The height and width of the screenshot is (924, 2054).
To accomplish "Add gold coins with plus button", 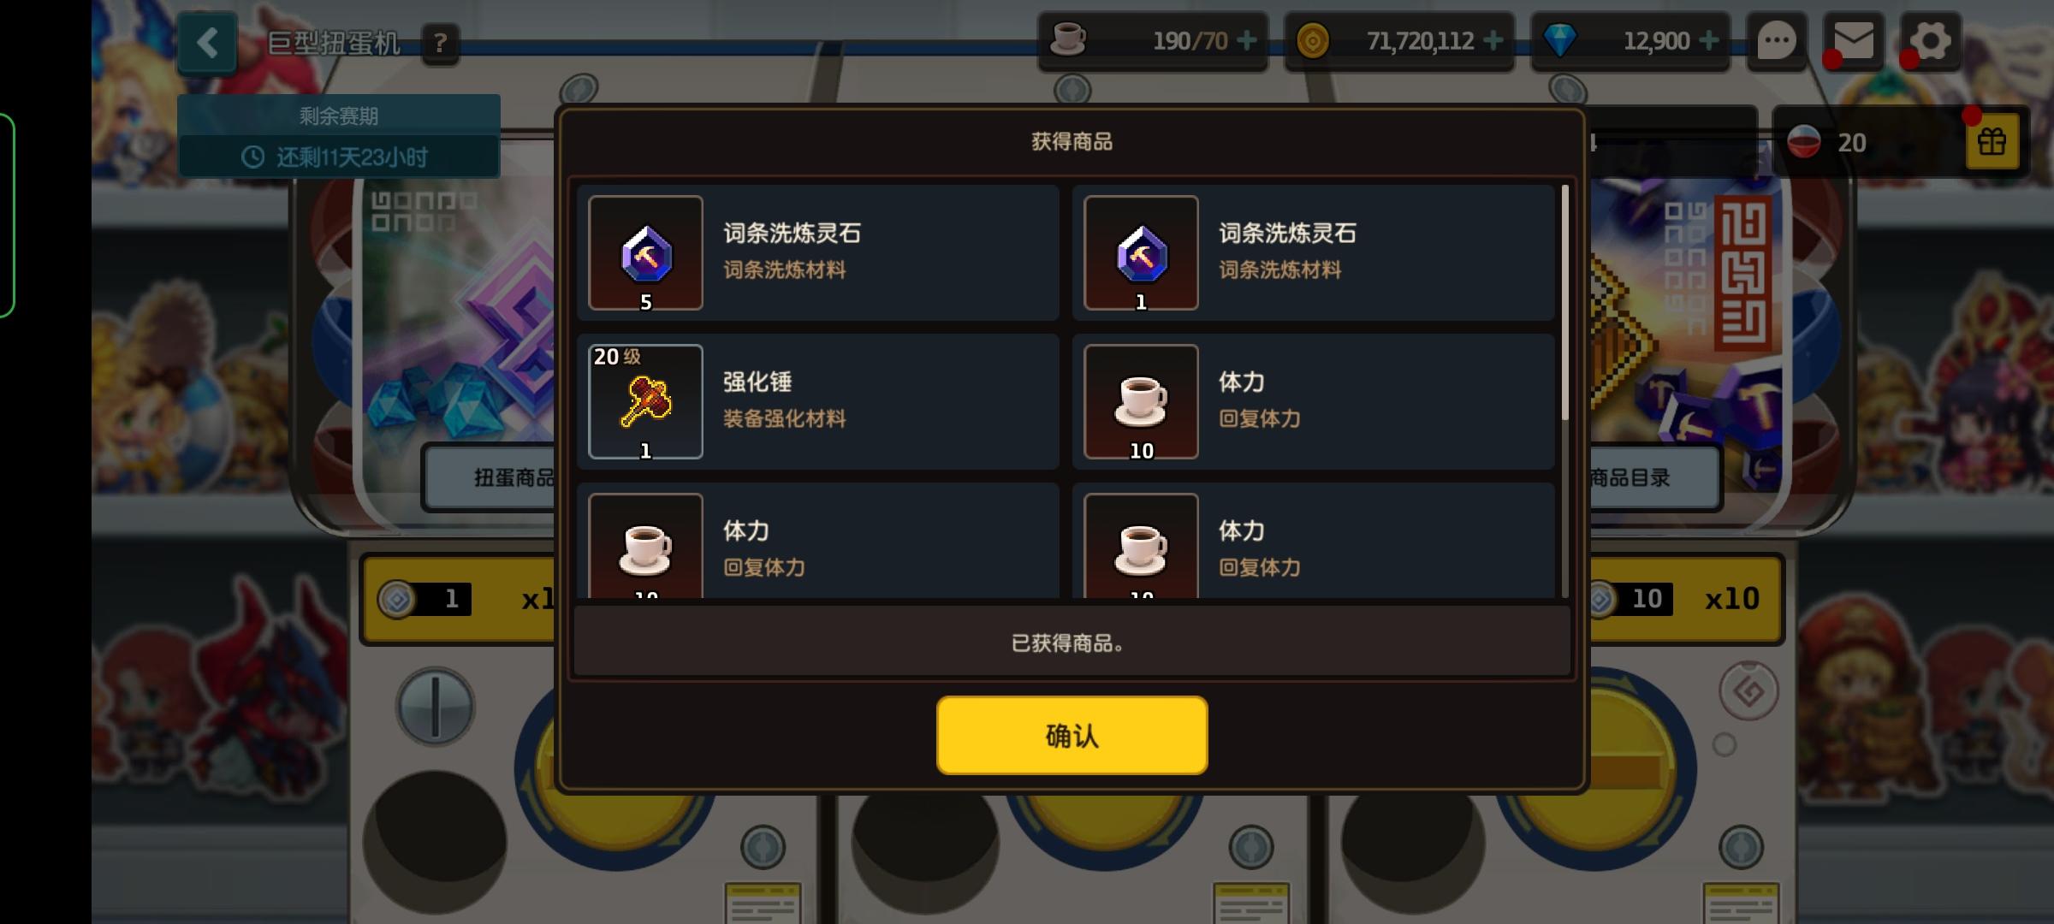I will [x=1493, y=40].
